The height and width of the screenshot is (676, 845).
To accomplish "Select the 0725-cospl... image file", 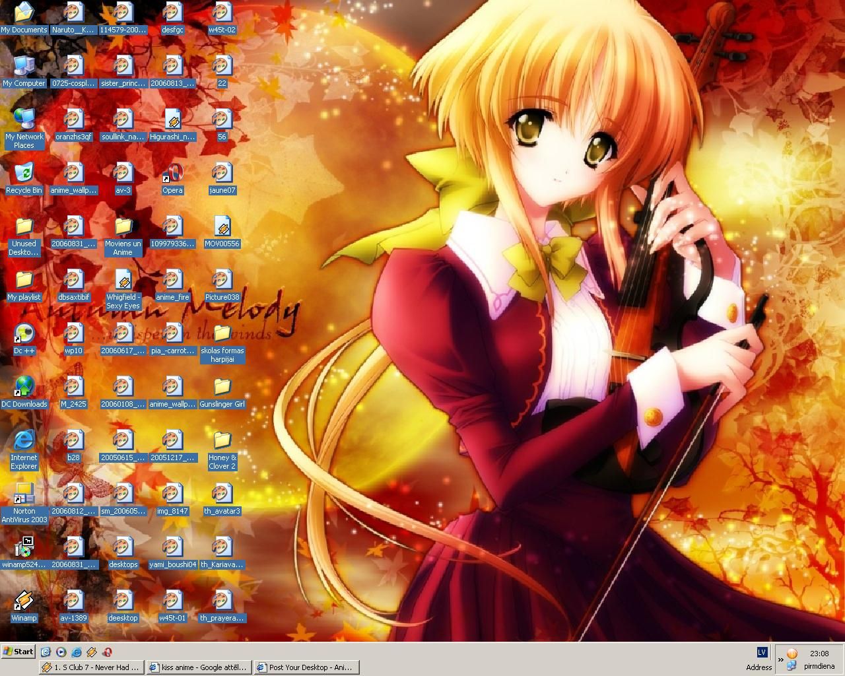I will click(x=73, y=71).
